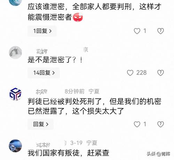Like the Ningxia comment about death sentence
The width and height of the screenshot is (174, 160).
[137, 124]
